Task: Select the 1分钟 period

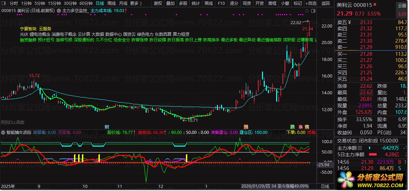Action: (x=27, y=3)
